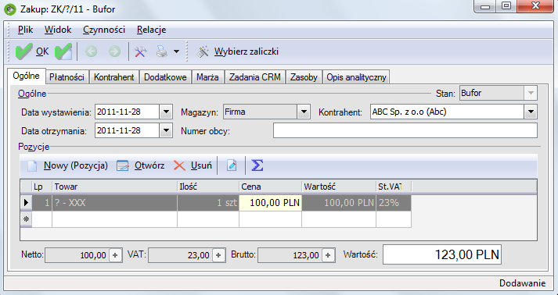Open the Czynności menu
558x295 pixels.
(x=104, y=30)
